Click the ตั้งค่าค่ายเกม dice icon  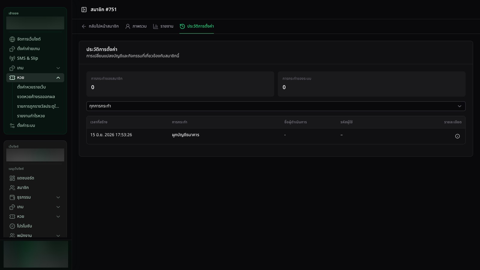[x=12, y=49]
